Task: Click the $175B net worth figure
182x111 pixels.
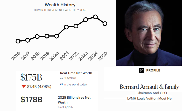Action: pos(31,77)
